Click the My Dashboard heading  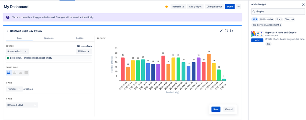tap(16, 7)
